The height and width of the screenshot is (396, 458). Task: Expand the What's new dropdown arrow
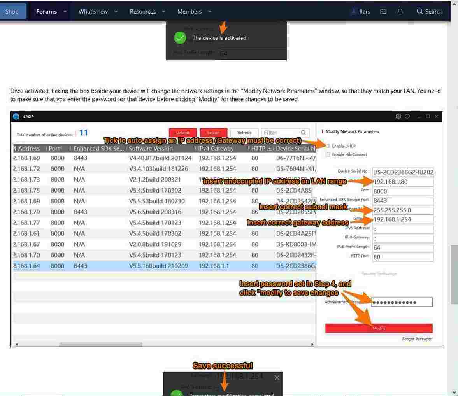pyautogui.click(x=116, y=12)
